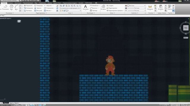Click the workspace dropdown in title bar
The image size is (190, 106).
point(10,1)
